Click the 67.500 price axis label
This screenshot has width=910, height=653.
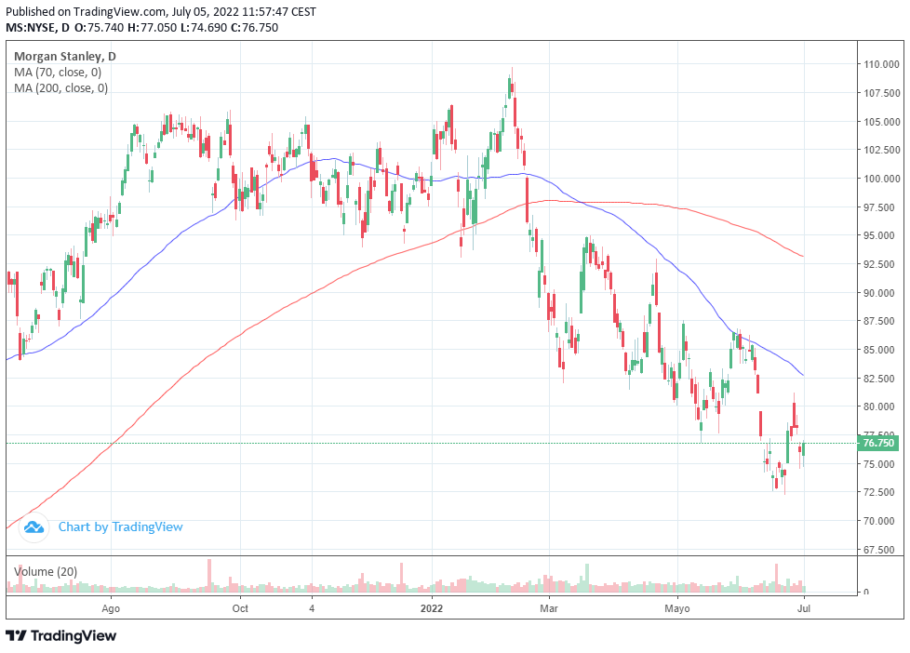coord(881,550)
